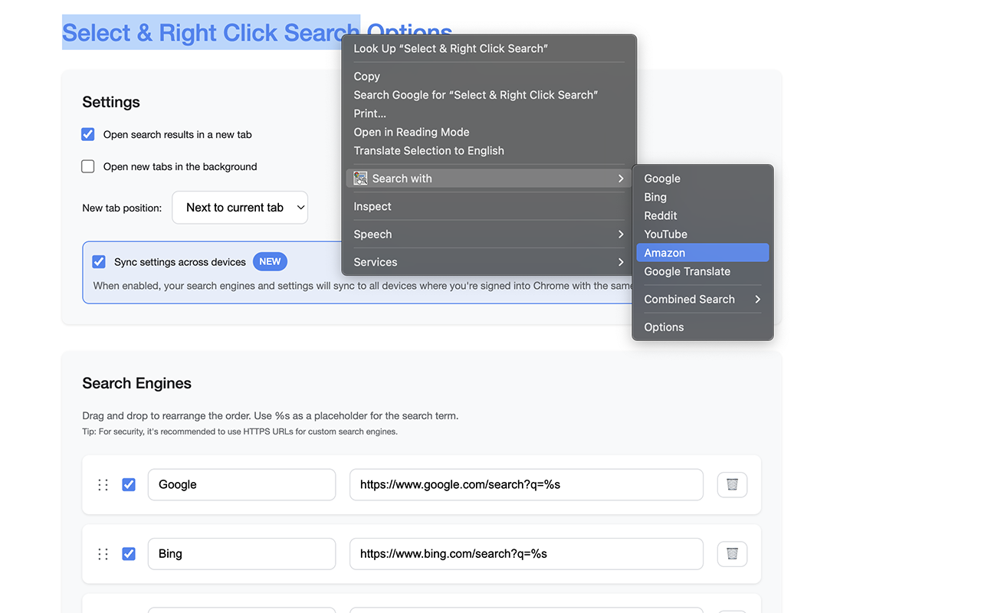Click Options in the Search with submenu

[664, 327]
